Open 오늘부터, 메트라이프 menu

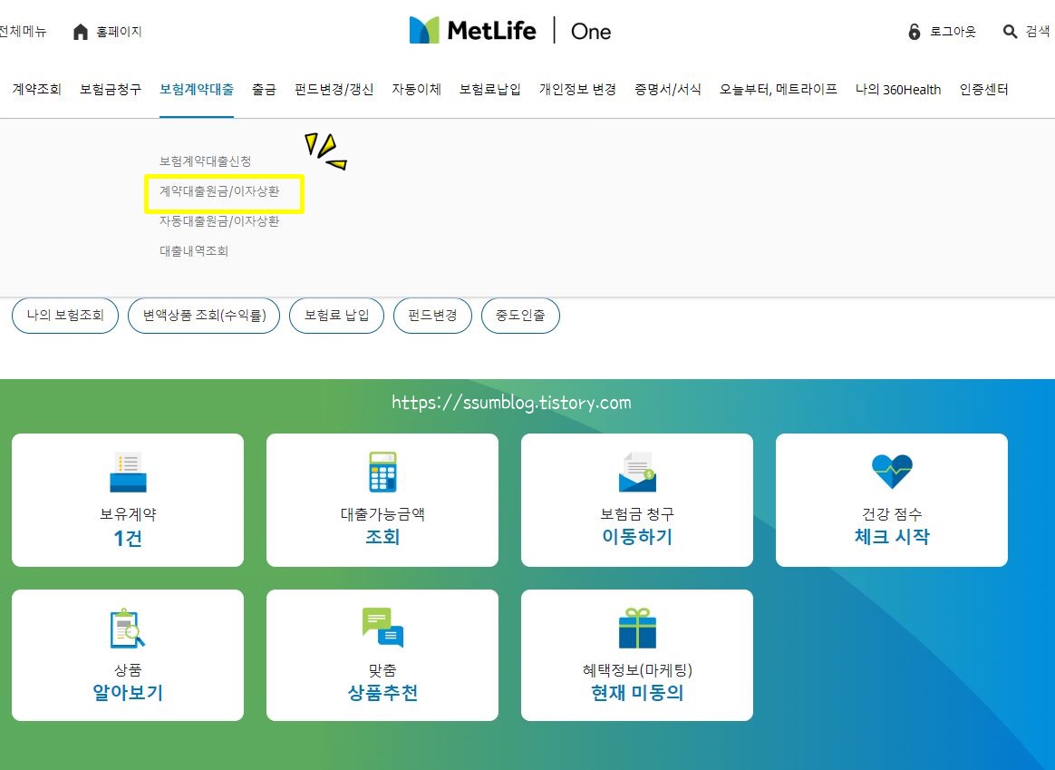coord(778,90)
